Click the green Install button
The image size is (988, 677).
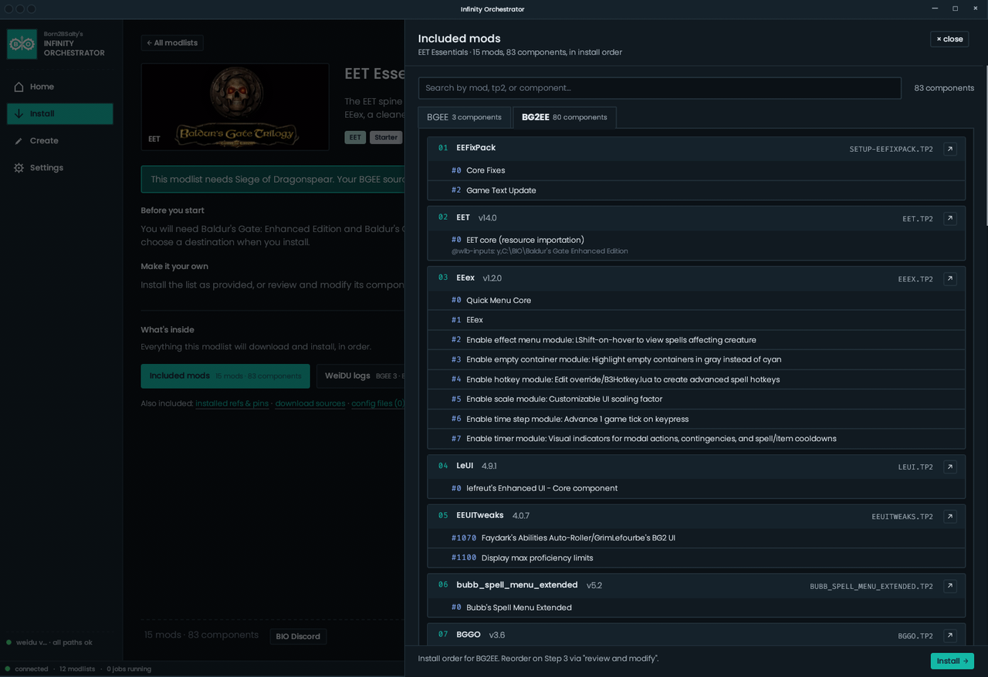(952, 661)
